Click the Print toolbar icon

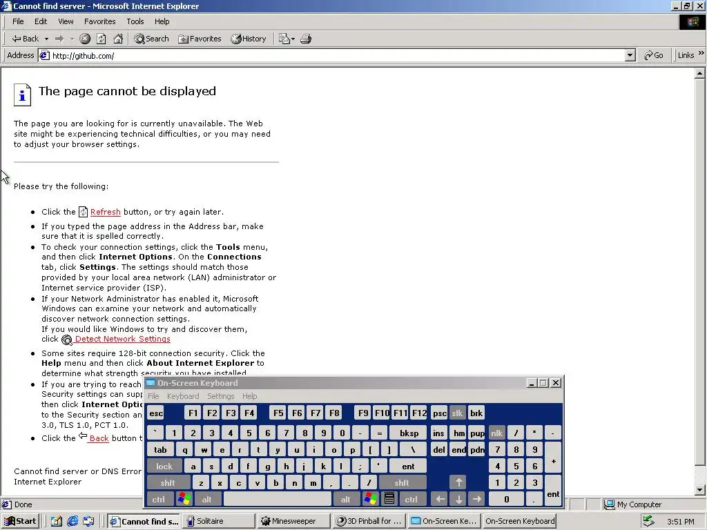pos(306,39)
